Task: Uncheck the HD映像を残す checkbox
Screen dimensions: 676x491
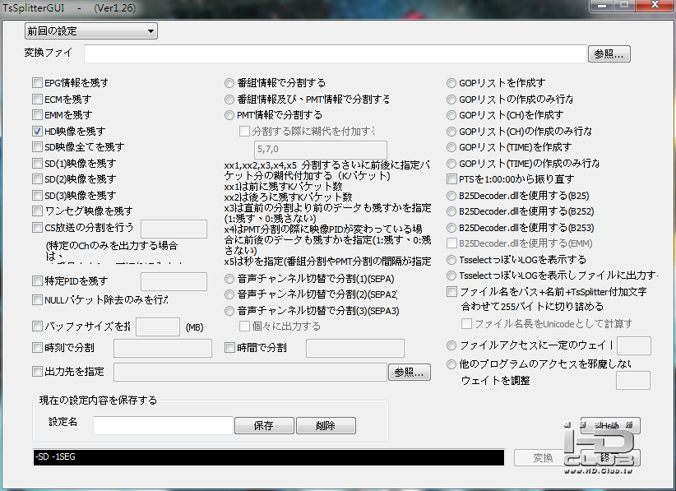Action: 38,131
